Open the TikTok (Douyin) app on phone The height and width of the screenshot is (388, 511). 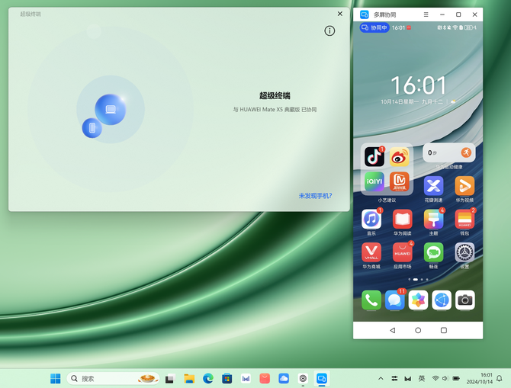coord(374,157)
